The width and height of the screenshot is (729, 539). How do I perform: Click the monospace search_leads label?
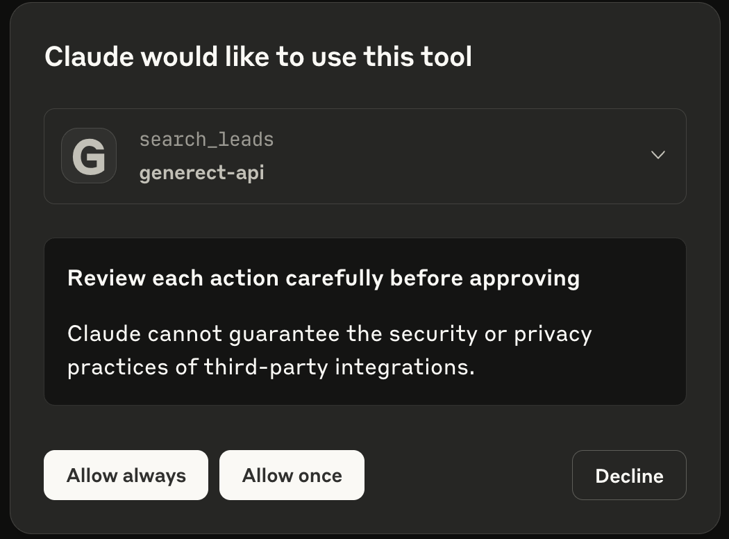coord(206,140)
